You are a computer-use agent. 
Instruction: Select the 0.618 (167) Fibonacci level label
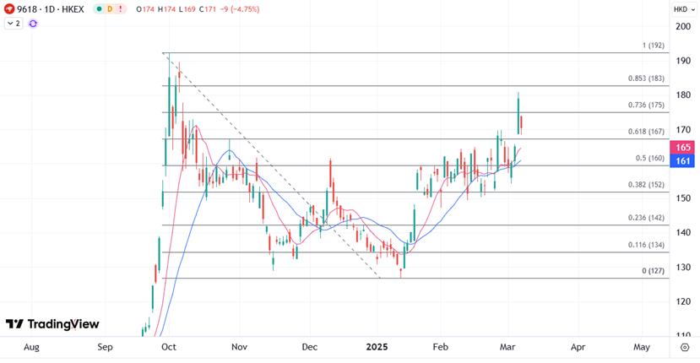pos(647,132)
